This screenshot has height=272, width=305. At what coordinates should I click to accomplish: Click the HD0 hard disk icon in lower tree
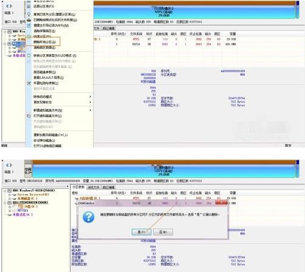9,191
